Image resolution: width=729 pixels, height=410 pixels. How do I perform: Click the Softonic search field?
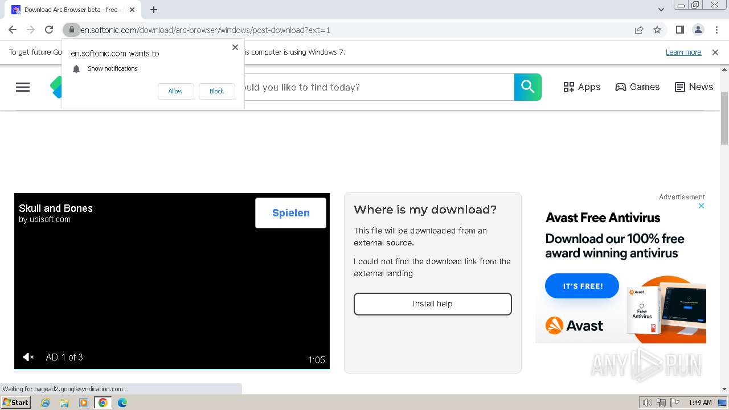tap(379, 87)
